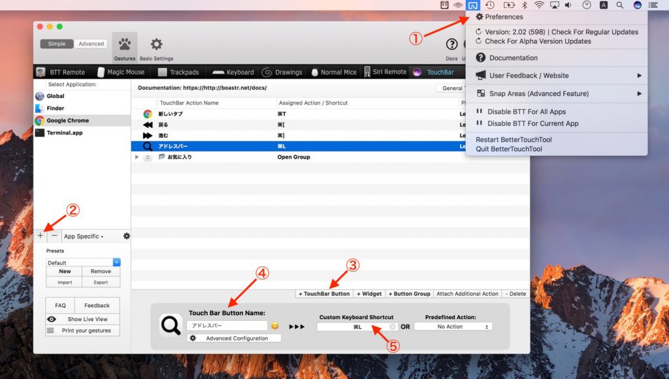This screenshot has height=379, width=669.
Task: Open Gestures settings via the paw icon
Action: point(124,44)
